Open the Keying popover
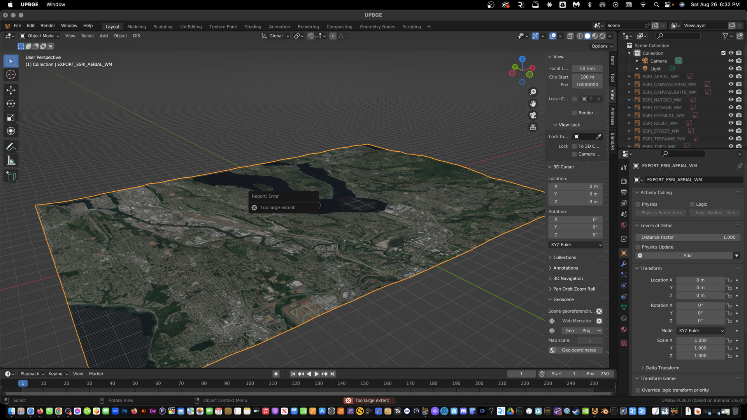The width and height of the screenshot is (747, 420). click(58, 374)
